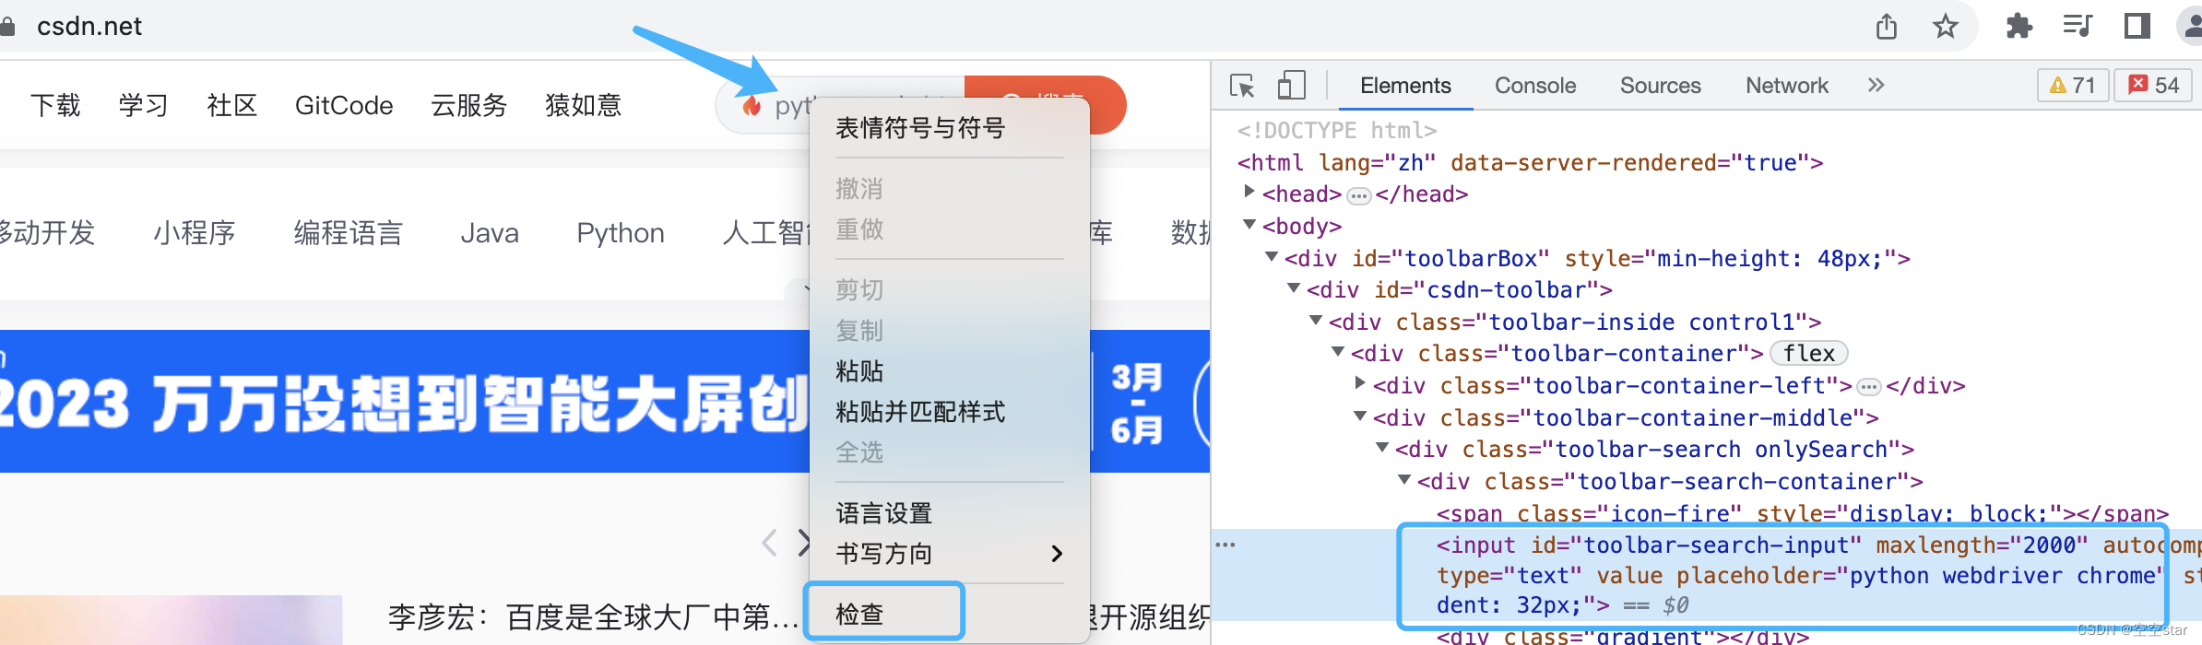Click the three-dot gutter on selected input row
Image resolution: width=2202 pixels, height=645 pixels.
1225,545
